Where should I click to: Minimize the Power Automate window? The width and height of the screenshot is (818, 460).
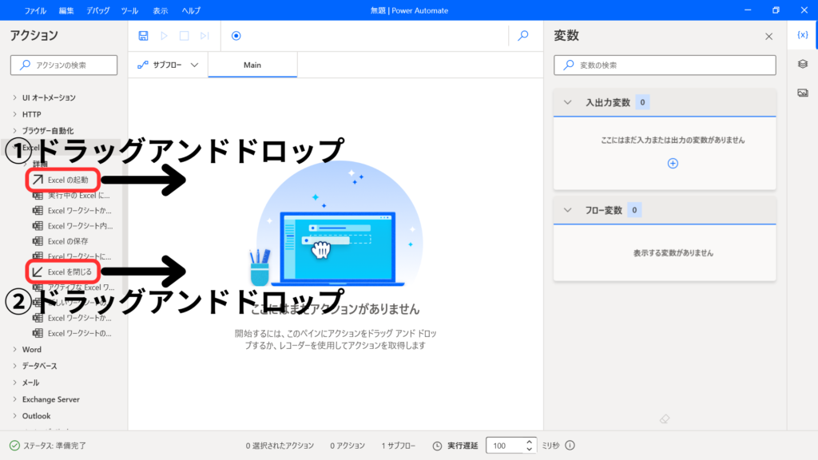[748, 10]
